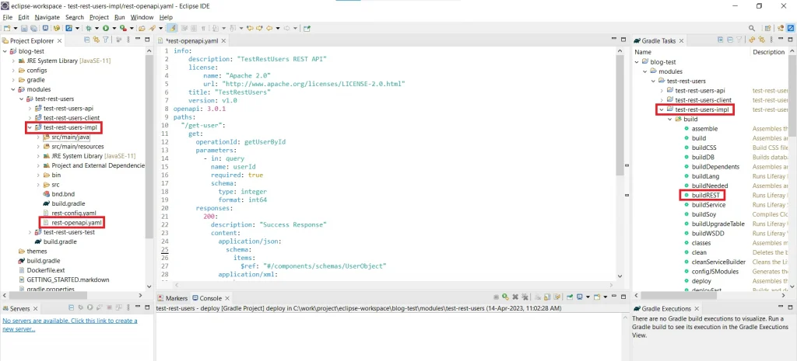Image resolution: width=797 pixels, height=361 pixels.
Task: Click the Description column header
Action: pyautogui.click(x=770, y=52)
